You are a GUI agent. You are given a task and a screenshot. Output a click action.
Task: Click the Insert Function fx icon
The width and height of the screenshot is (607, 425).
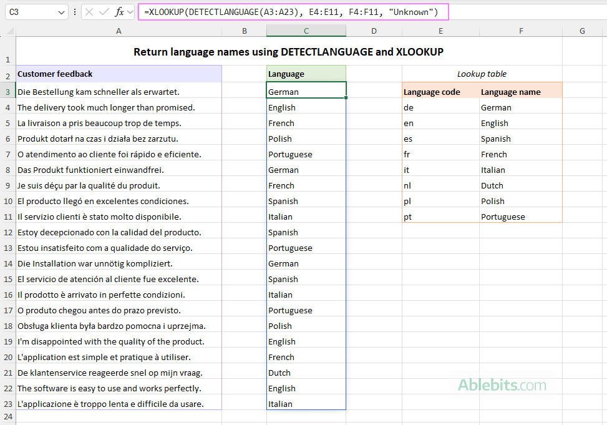(x=119, y=12)
